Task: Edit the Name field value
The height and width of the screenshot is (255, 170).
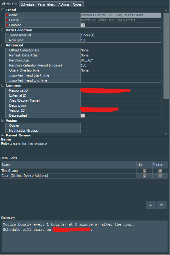Action: tap(121, 15)
